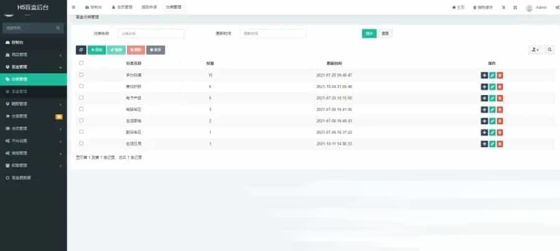Screen dimensions: 560x251
Task: Click the green add button in the toolbar
Action: (x=96, y=50)
